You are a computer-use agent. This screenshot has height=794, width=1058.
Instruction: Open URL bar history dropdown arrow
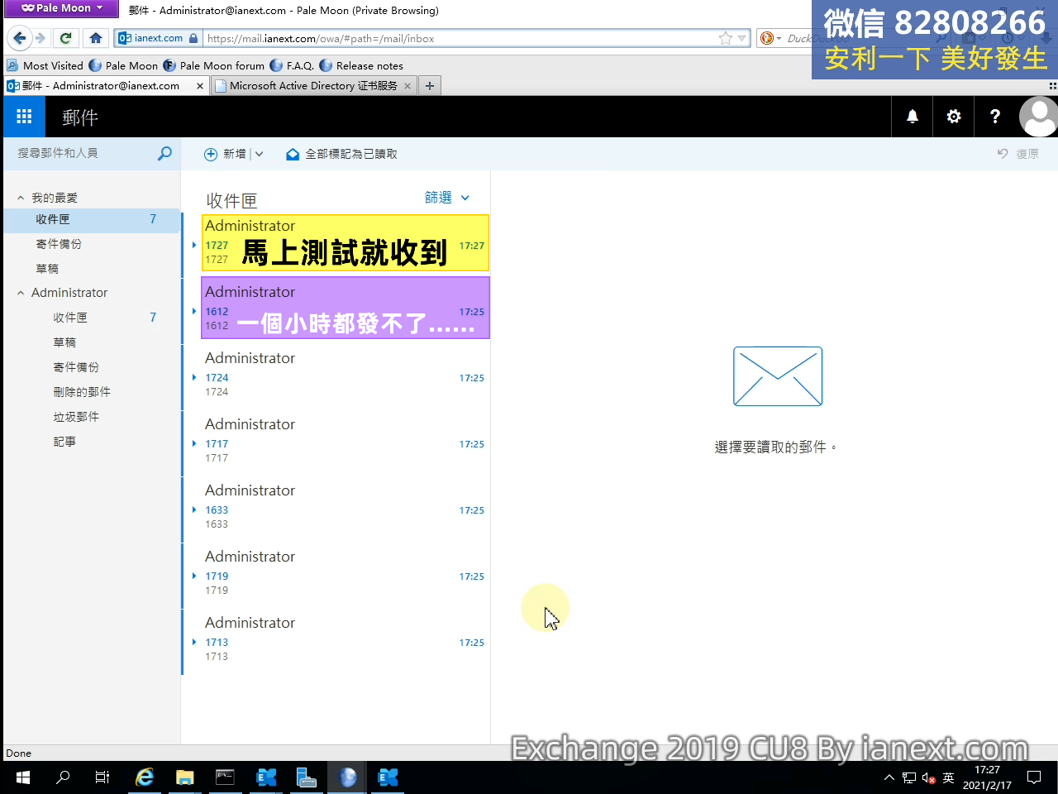[x=741, y=38]
